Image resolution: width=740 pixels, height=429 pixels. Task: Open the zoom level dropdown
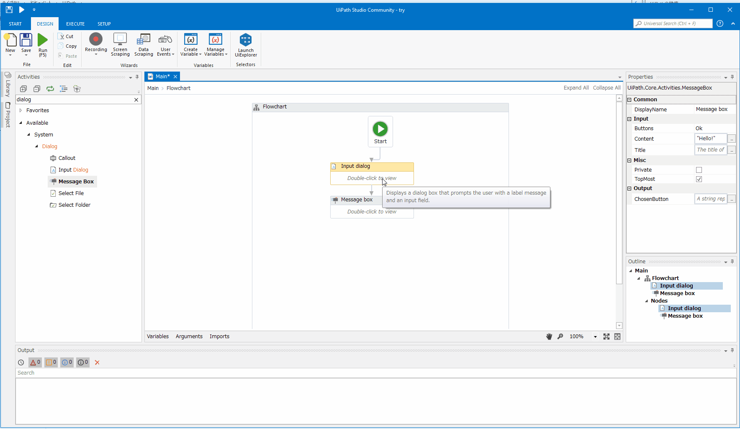(x=595, y=337)
